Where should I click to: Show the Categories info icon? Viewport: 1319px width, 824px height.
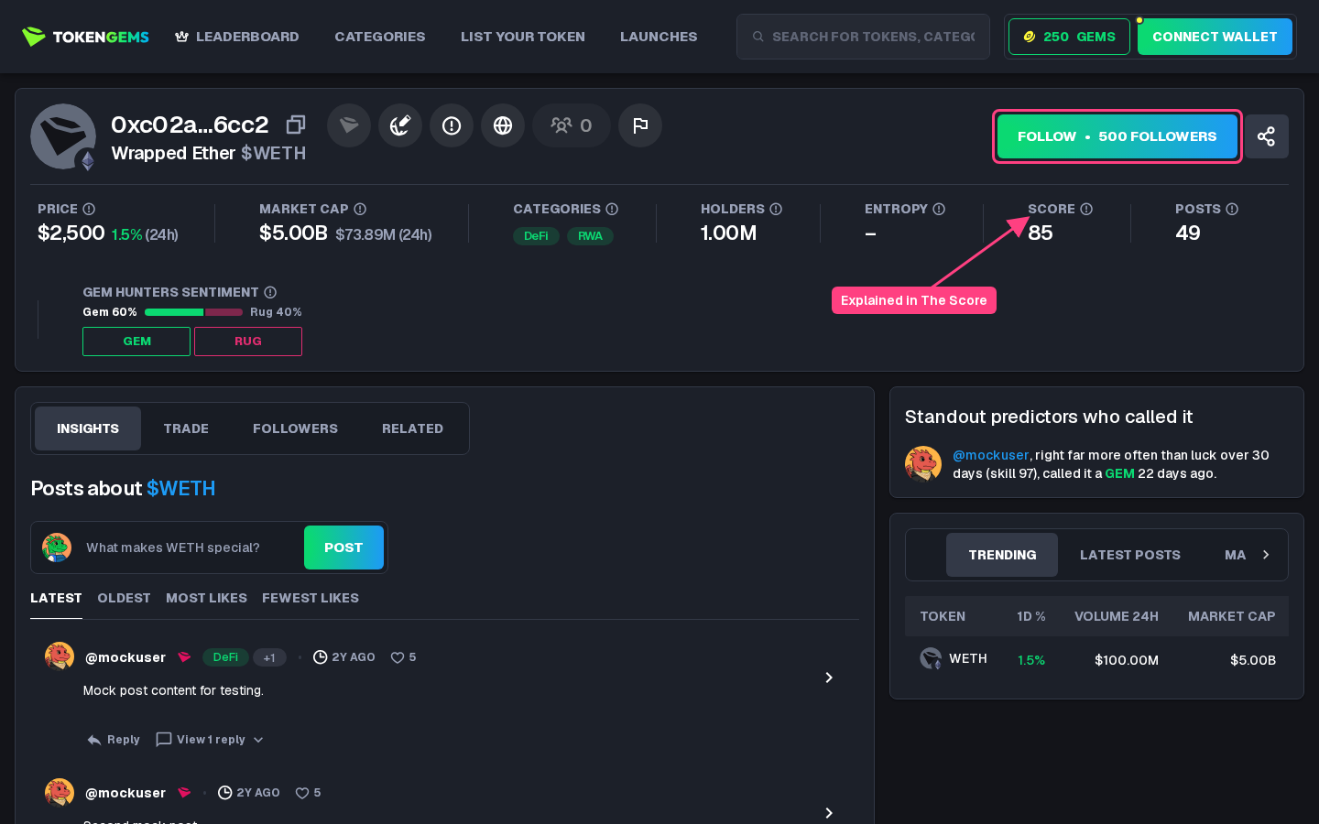612,209
